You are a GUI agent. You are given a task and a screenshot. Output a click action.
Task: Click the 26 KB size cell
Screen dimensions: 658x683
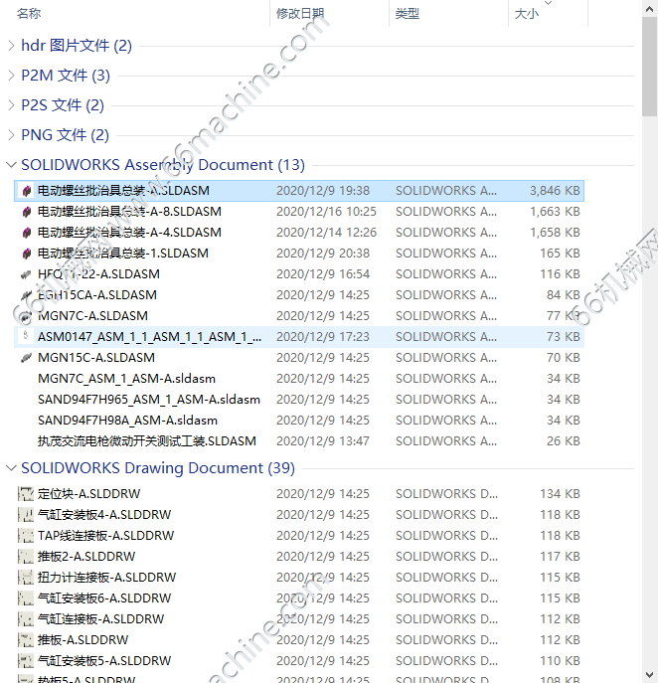pyautogui.click(x=564, y=441)
